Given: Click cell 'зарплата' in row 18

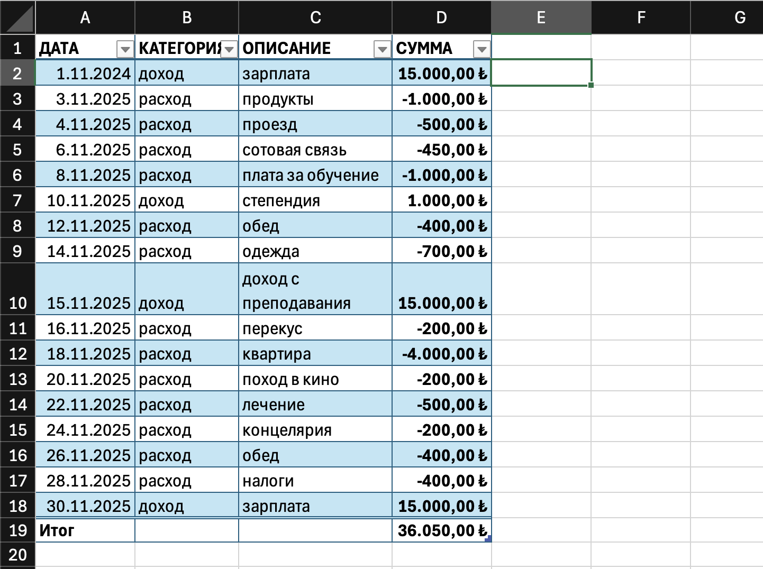Looking at the screenshot, I should point(315,506).
